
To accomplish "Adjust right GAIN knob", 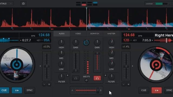I will (x=97, y=43).
